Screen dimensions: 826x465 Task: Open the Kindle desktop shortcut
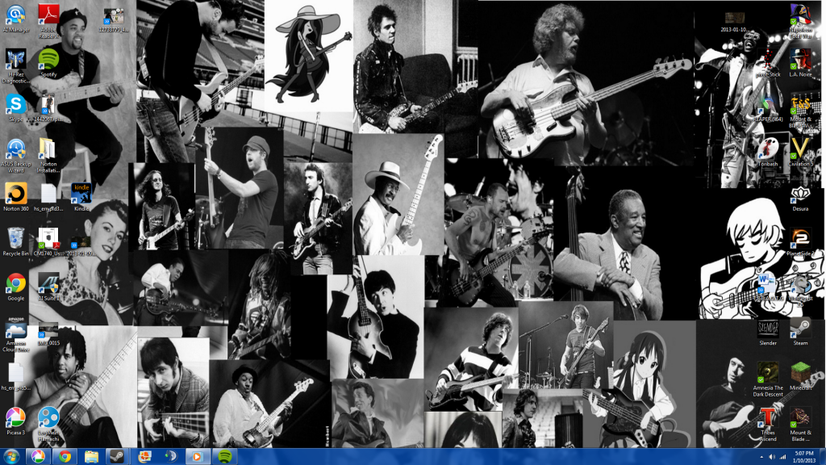pos(81,197)
